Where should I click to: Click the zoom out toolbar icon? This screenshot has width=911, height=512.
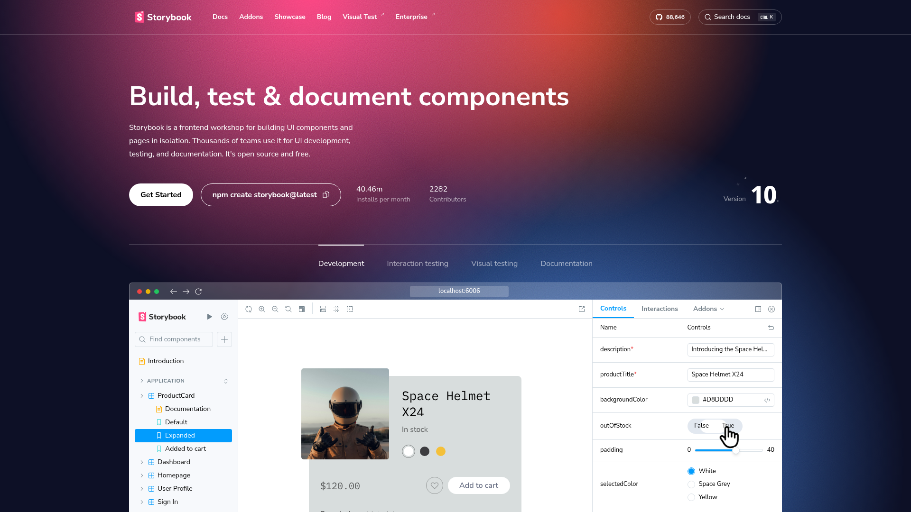click(275, 309)
